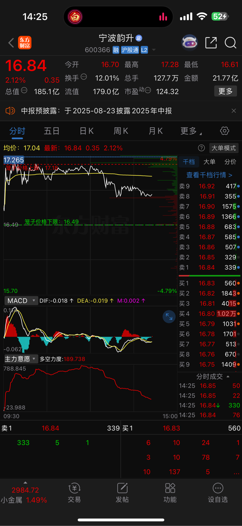Open 查看千档行情 link

(x=209, y=175)
